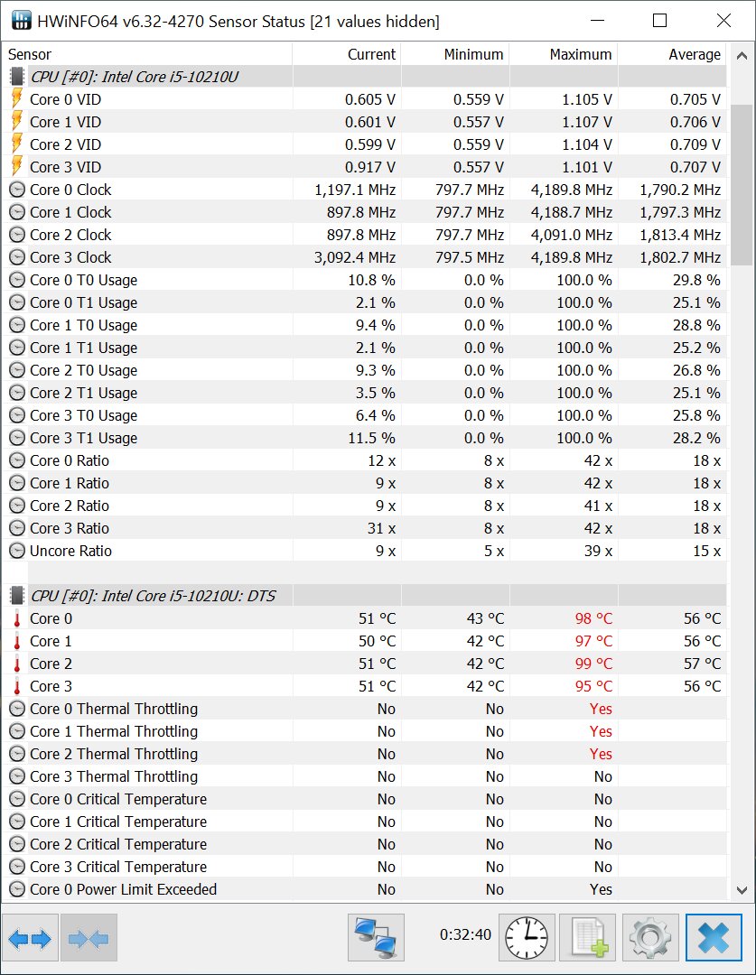Reset the clock timer icon
Screen dimensions: 756x975
(x=527, y=938)
